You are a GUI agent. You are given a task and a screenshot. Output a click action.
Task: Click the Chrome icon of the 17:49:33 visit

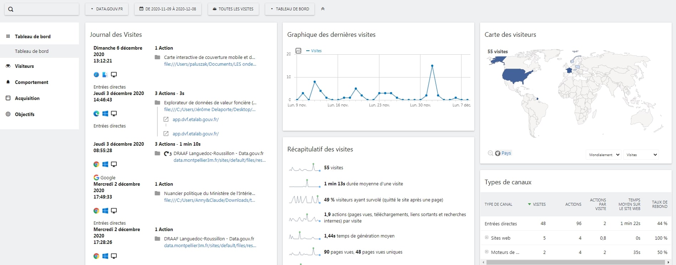pyautogui.click(x=96, y=211)
